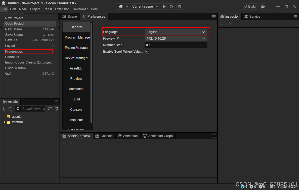Open the Panel menu
The width and height of the screenshot is (299, 190).
48,9
